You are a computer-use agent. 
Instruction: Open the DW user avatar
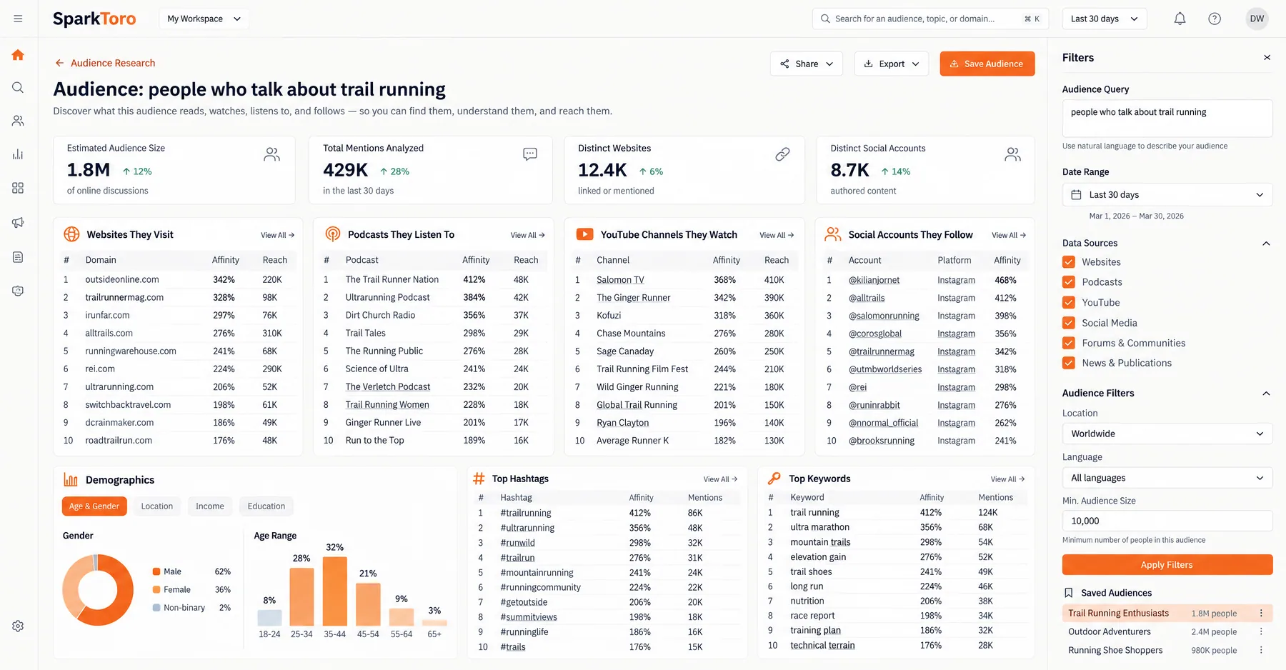tap(1257, 19)
